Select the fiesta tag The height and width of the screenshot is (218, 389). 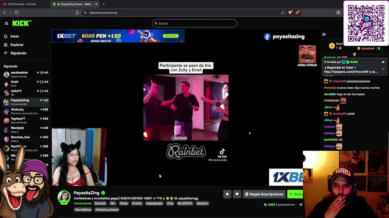(124, 203)
